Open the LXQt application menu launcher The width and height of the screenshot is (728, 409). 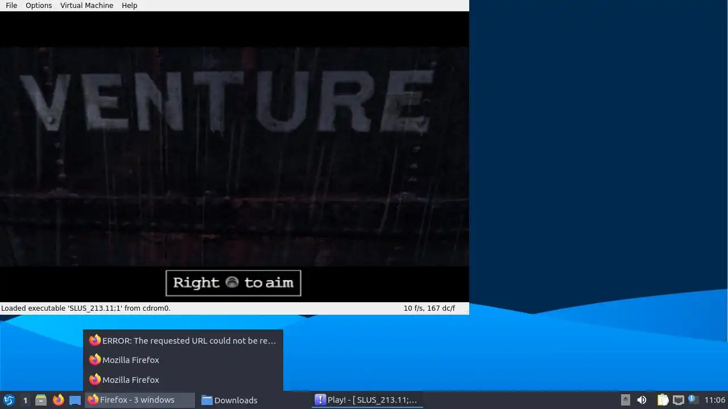tap(9, 400)
